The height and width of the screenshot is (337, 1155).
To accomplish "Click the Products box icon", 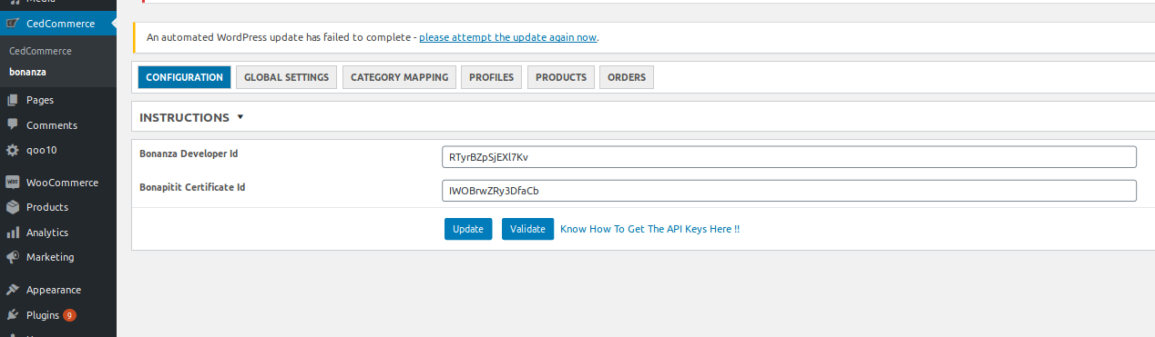I will coord(13,207).
